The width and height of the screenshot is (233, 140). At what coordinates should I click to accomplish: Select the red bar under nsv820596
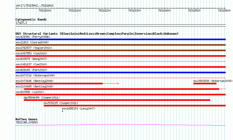120,95
